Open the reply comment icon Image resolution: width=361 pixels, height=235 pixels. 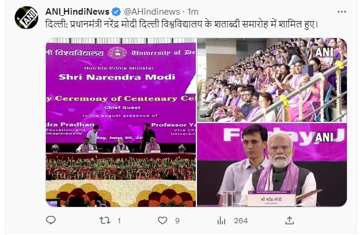(51, 220)
